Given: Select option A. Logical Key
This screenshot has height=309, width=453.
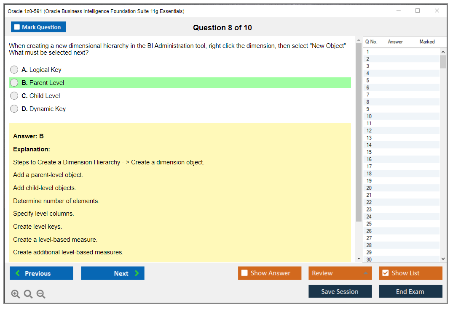Looking at the screenshot, I should [14, 70].
